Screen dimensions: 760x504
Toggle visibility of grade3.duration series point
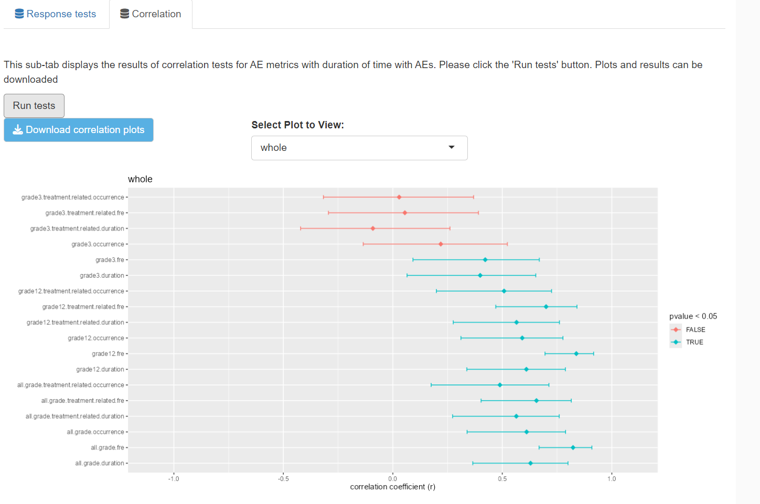coord(480,275)
